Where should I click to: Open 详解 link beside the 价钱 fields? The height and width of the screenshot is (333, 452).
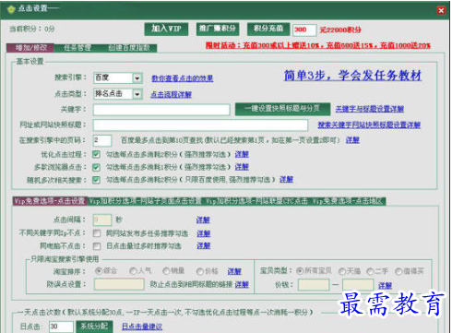click(385, 285)
